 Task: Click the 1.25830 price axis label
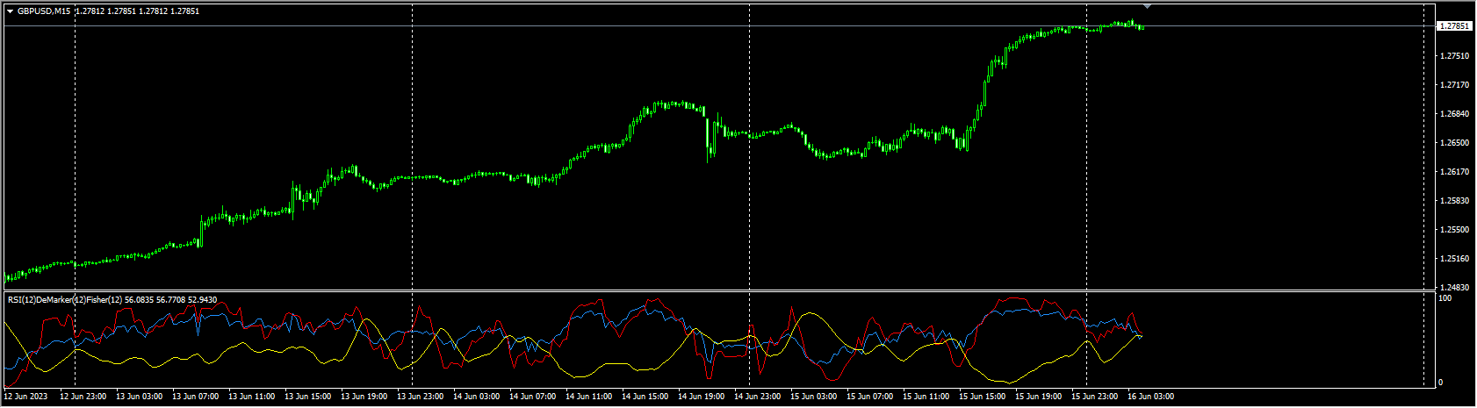pos(1453,201)
